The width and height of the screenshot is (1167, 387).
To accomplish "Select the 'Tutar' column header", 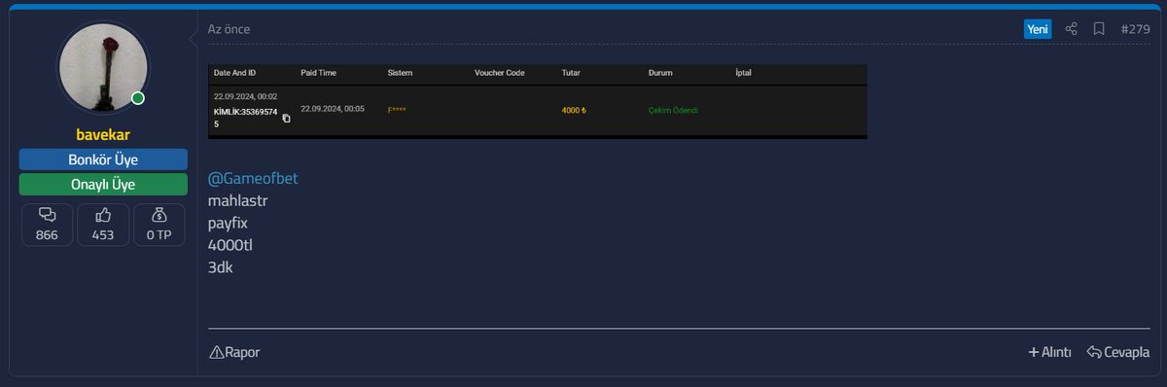I will point(571,73).
